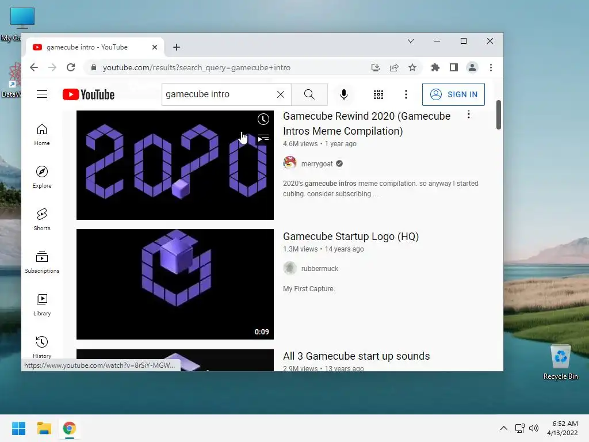Open File Explorer from the taskbar
The image size is (589, 442).
pos(44,428)
